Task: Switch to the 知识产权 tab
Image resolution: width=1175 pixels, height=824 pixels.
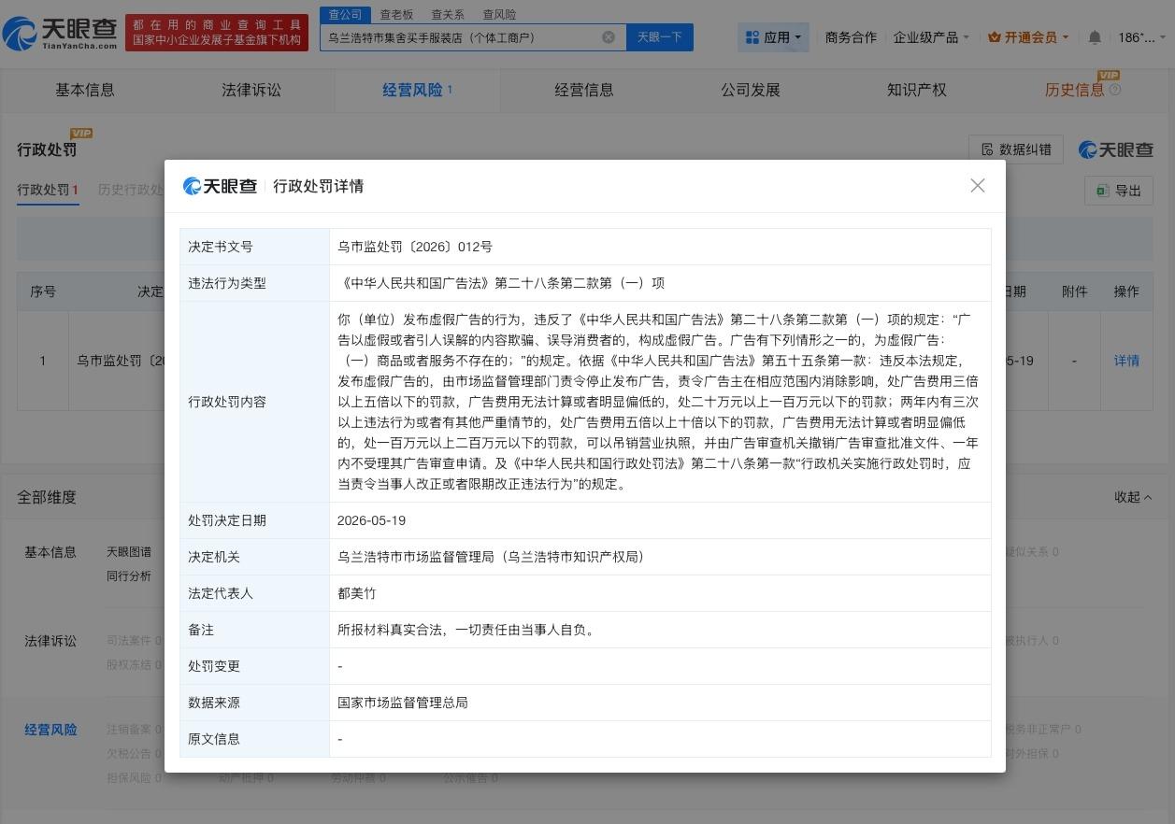Action: click(x=917, y=90)
